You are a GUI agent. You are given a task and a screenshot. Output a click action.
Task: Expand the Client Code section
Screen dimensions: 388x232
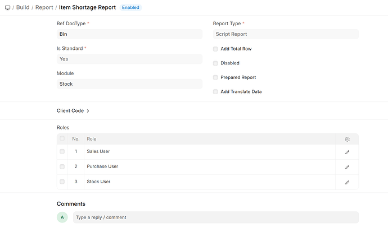(x=73, y=111)
